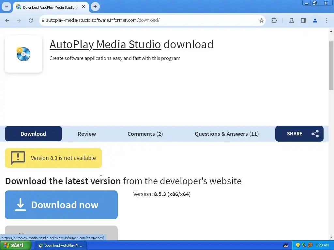Open Chrome three-dot menu

point(327,21)
